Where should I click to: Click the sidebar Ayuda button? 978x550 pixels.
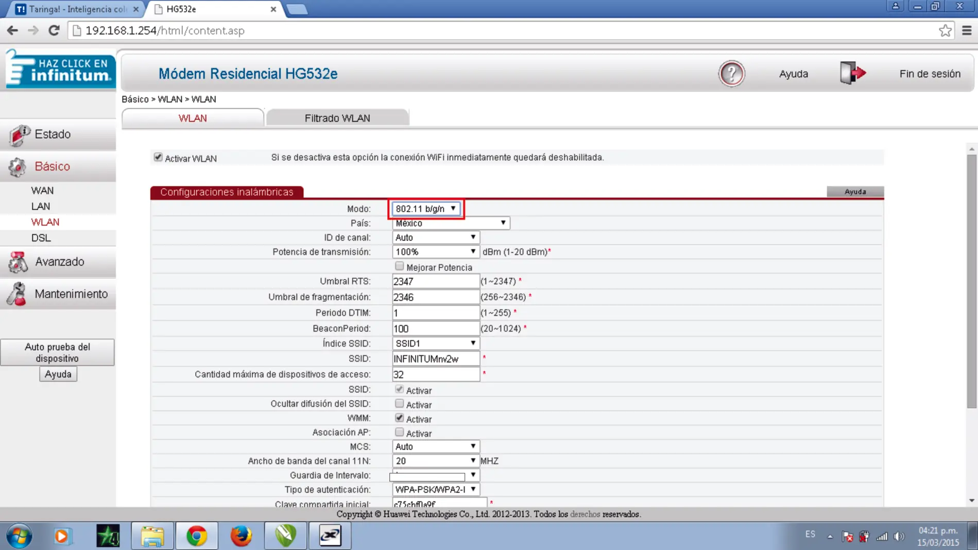click(x=58, y=374)
